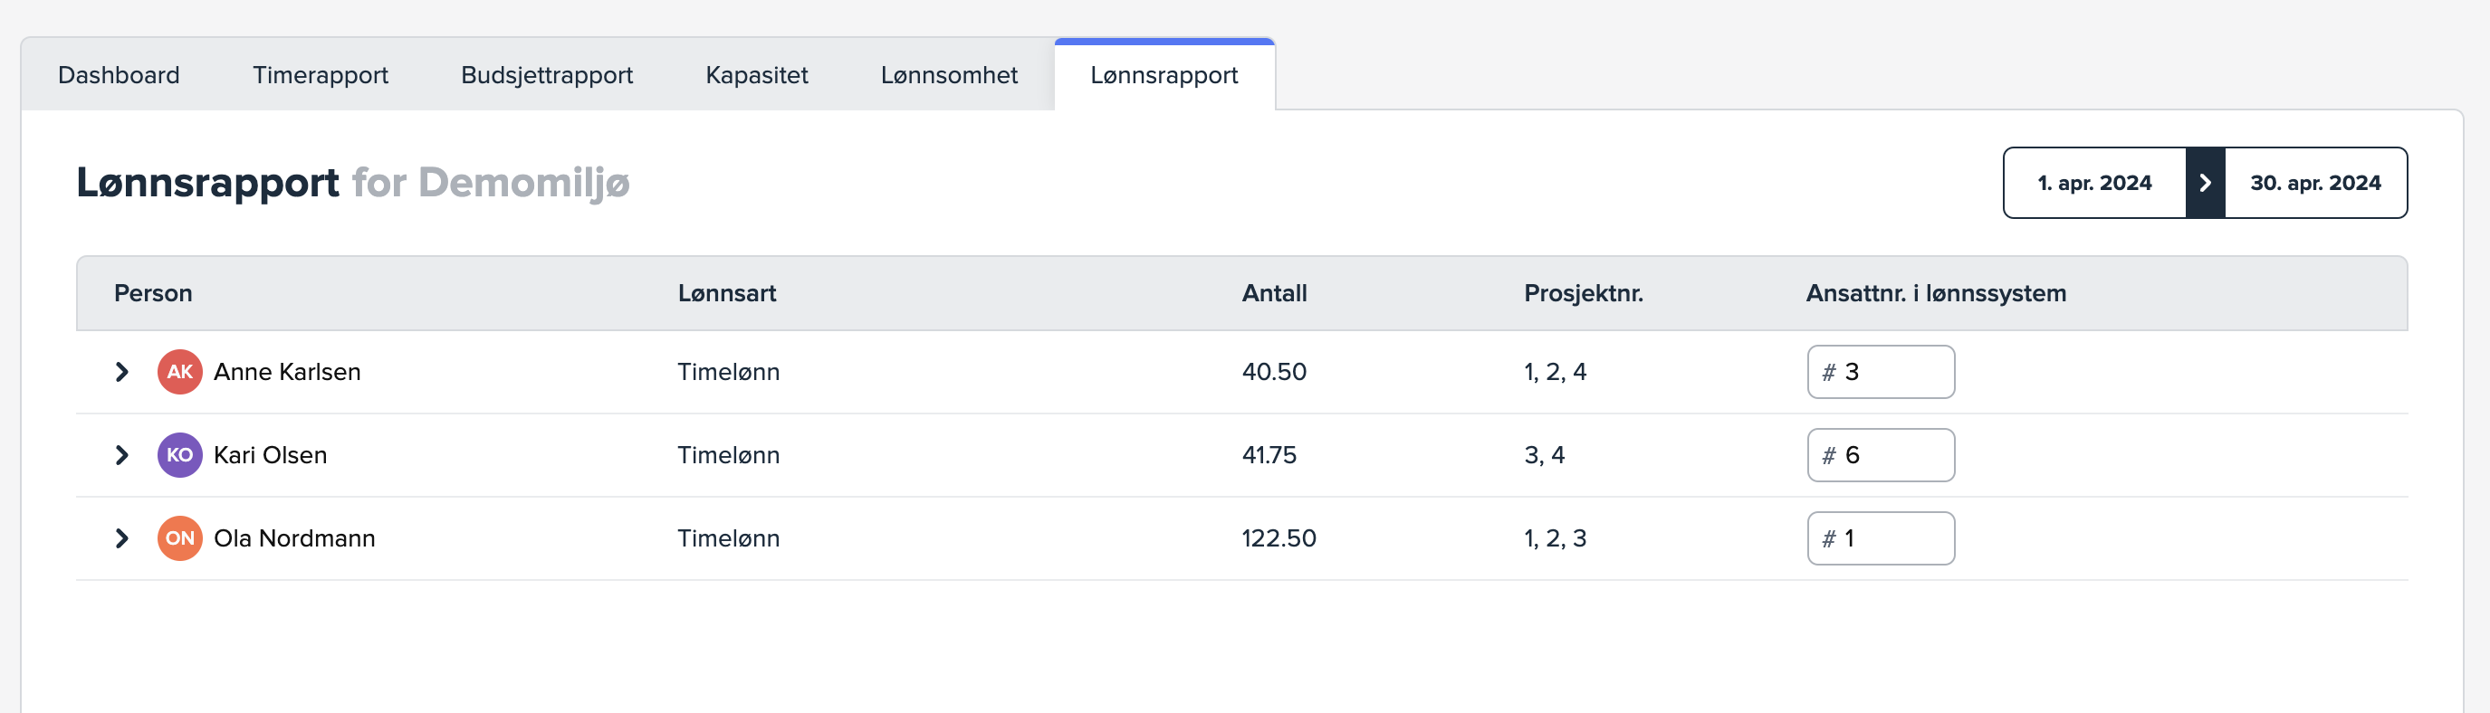Edit Anne Karlsen's employee number field

pyautogui.click(x=1890, y=372)
